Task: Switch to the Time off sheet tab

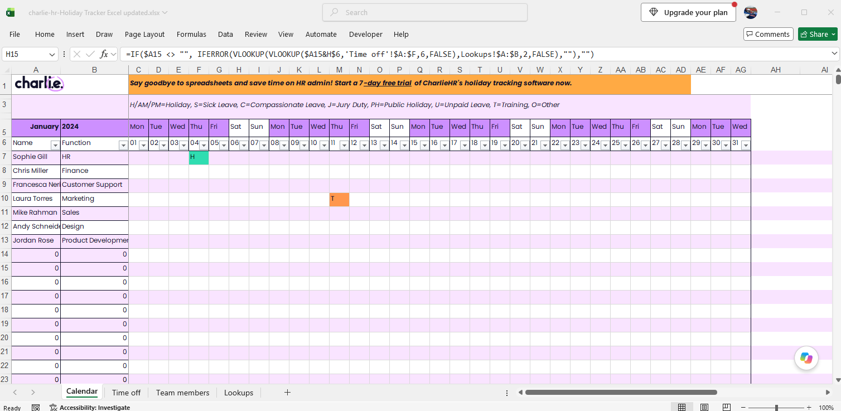Action: [126, 393]
